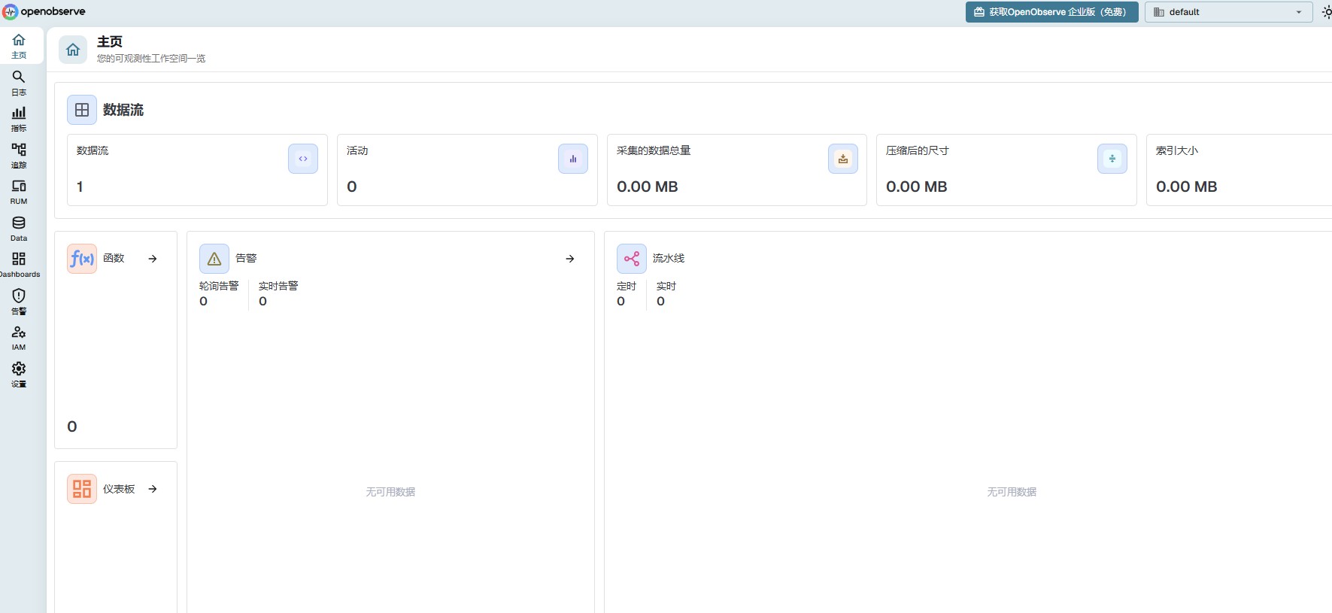Viewport: 1332px width, 613px height.
Task: Click 获取OpenObserve 企业版 (免费) button
Action: (x=1051, y=12)
